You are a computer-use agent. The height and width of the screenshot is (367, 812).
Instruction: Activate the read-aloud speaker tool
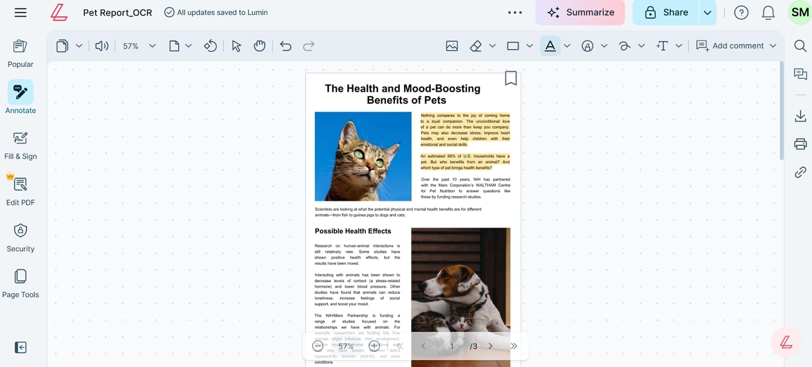[103, 45]
